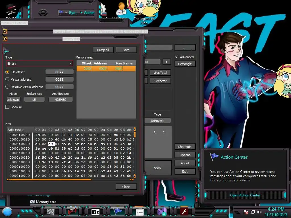The width and height of the screenshot is (291, 218).
Task: Open the Windows Firewall brick-wall taskbar icon
Action: (x=51, y=212)
